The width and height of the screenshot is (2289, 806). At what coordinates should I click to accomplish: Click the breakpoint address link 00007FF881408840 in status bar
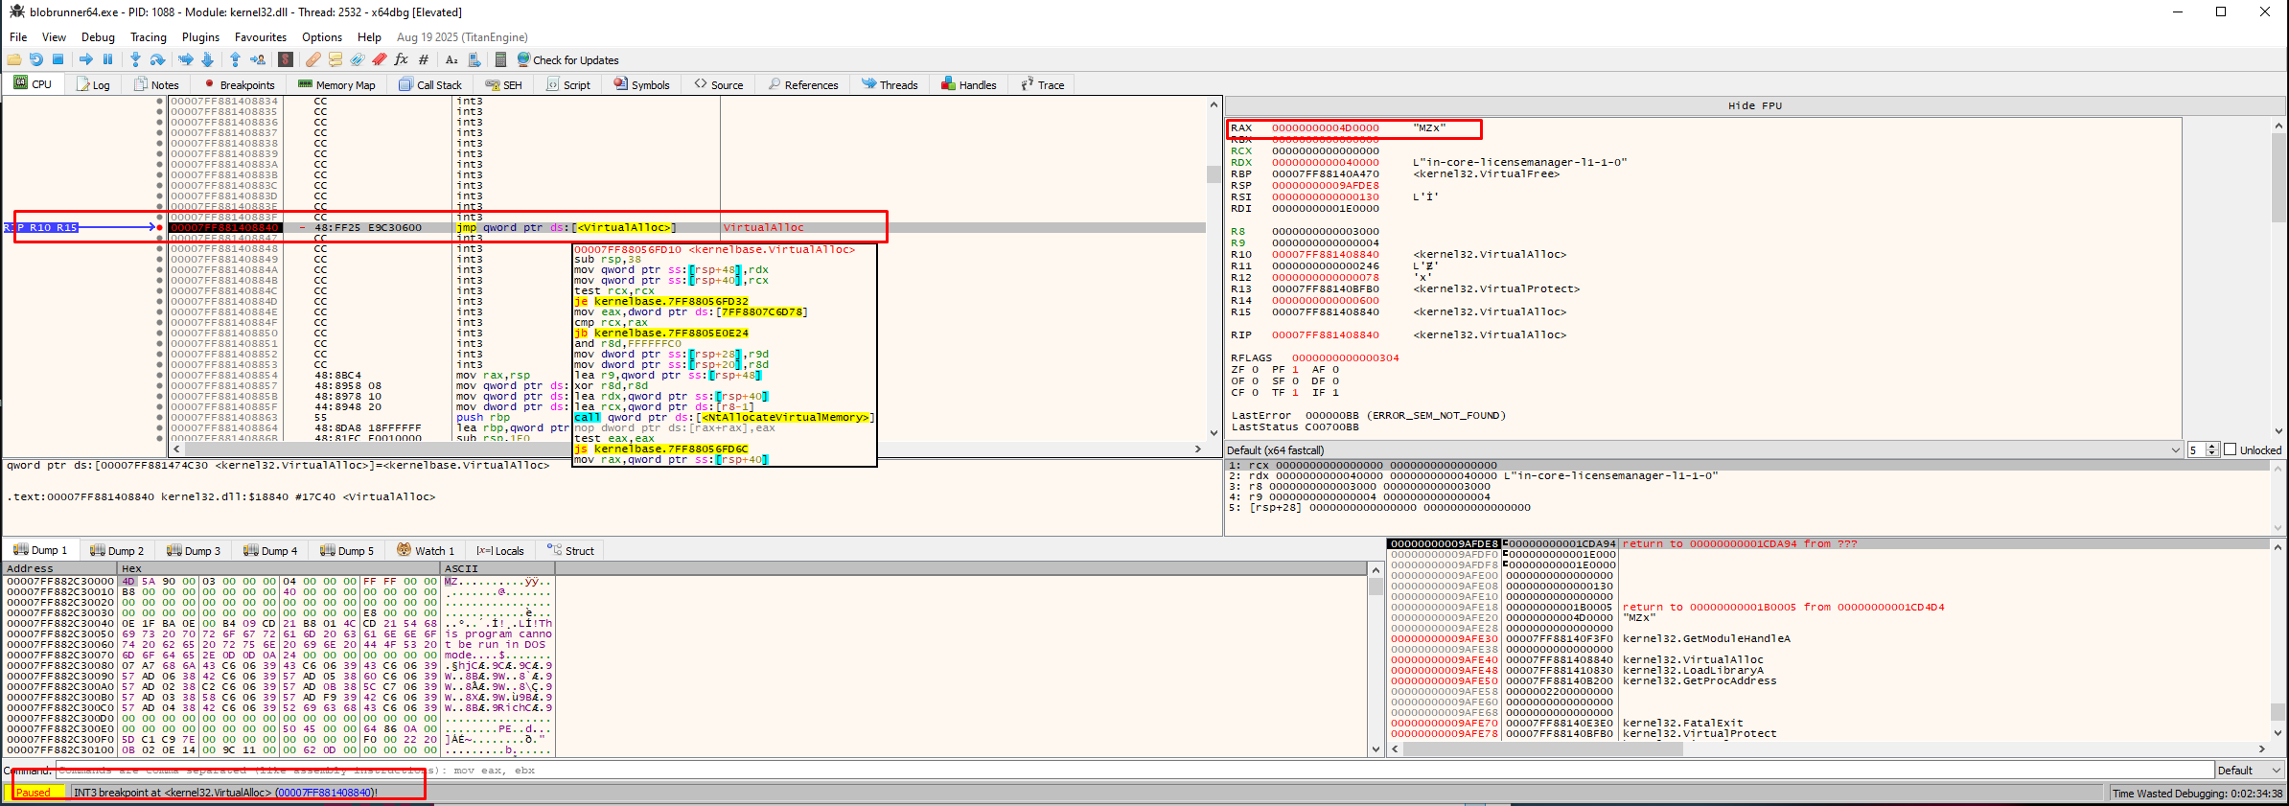tap(326, 793)
